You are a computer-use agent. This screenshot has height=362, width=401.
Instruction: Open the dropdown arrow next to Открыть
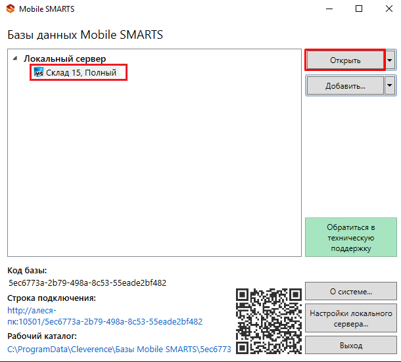pyautogui.click(x=390, y=60)
